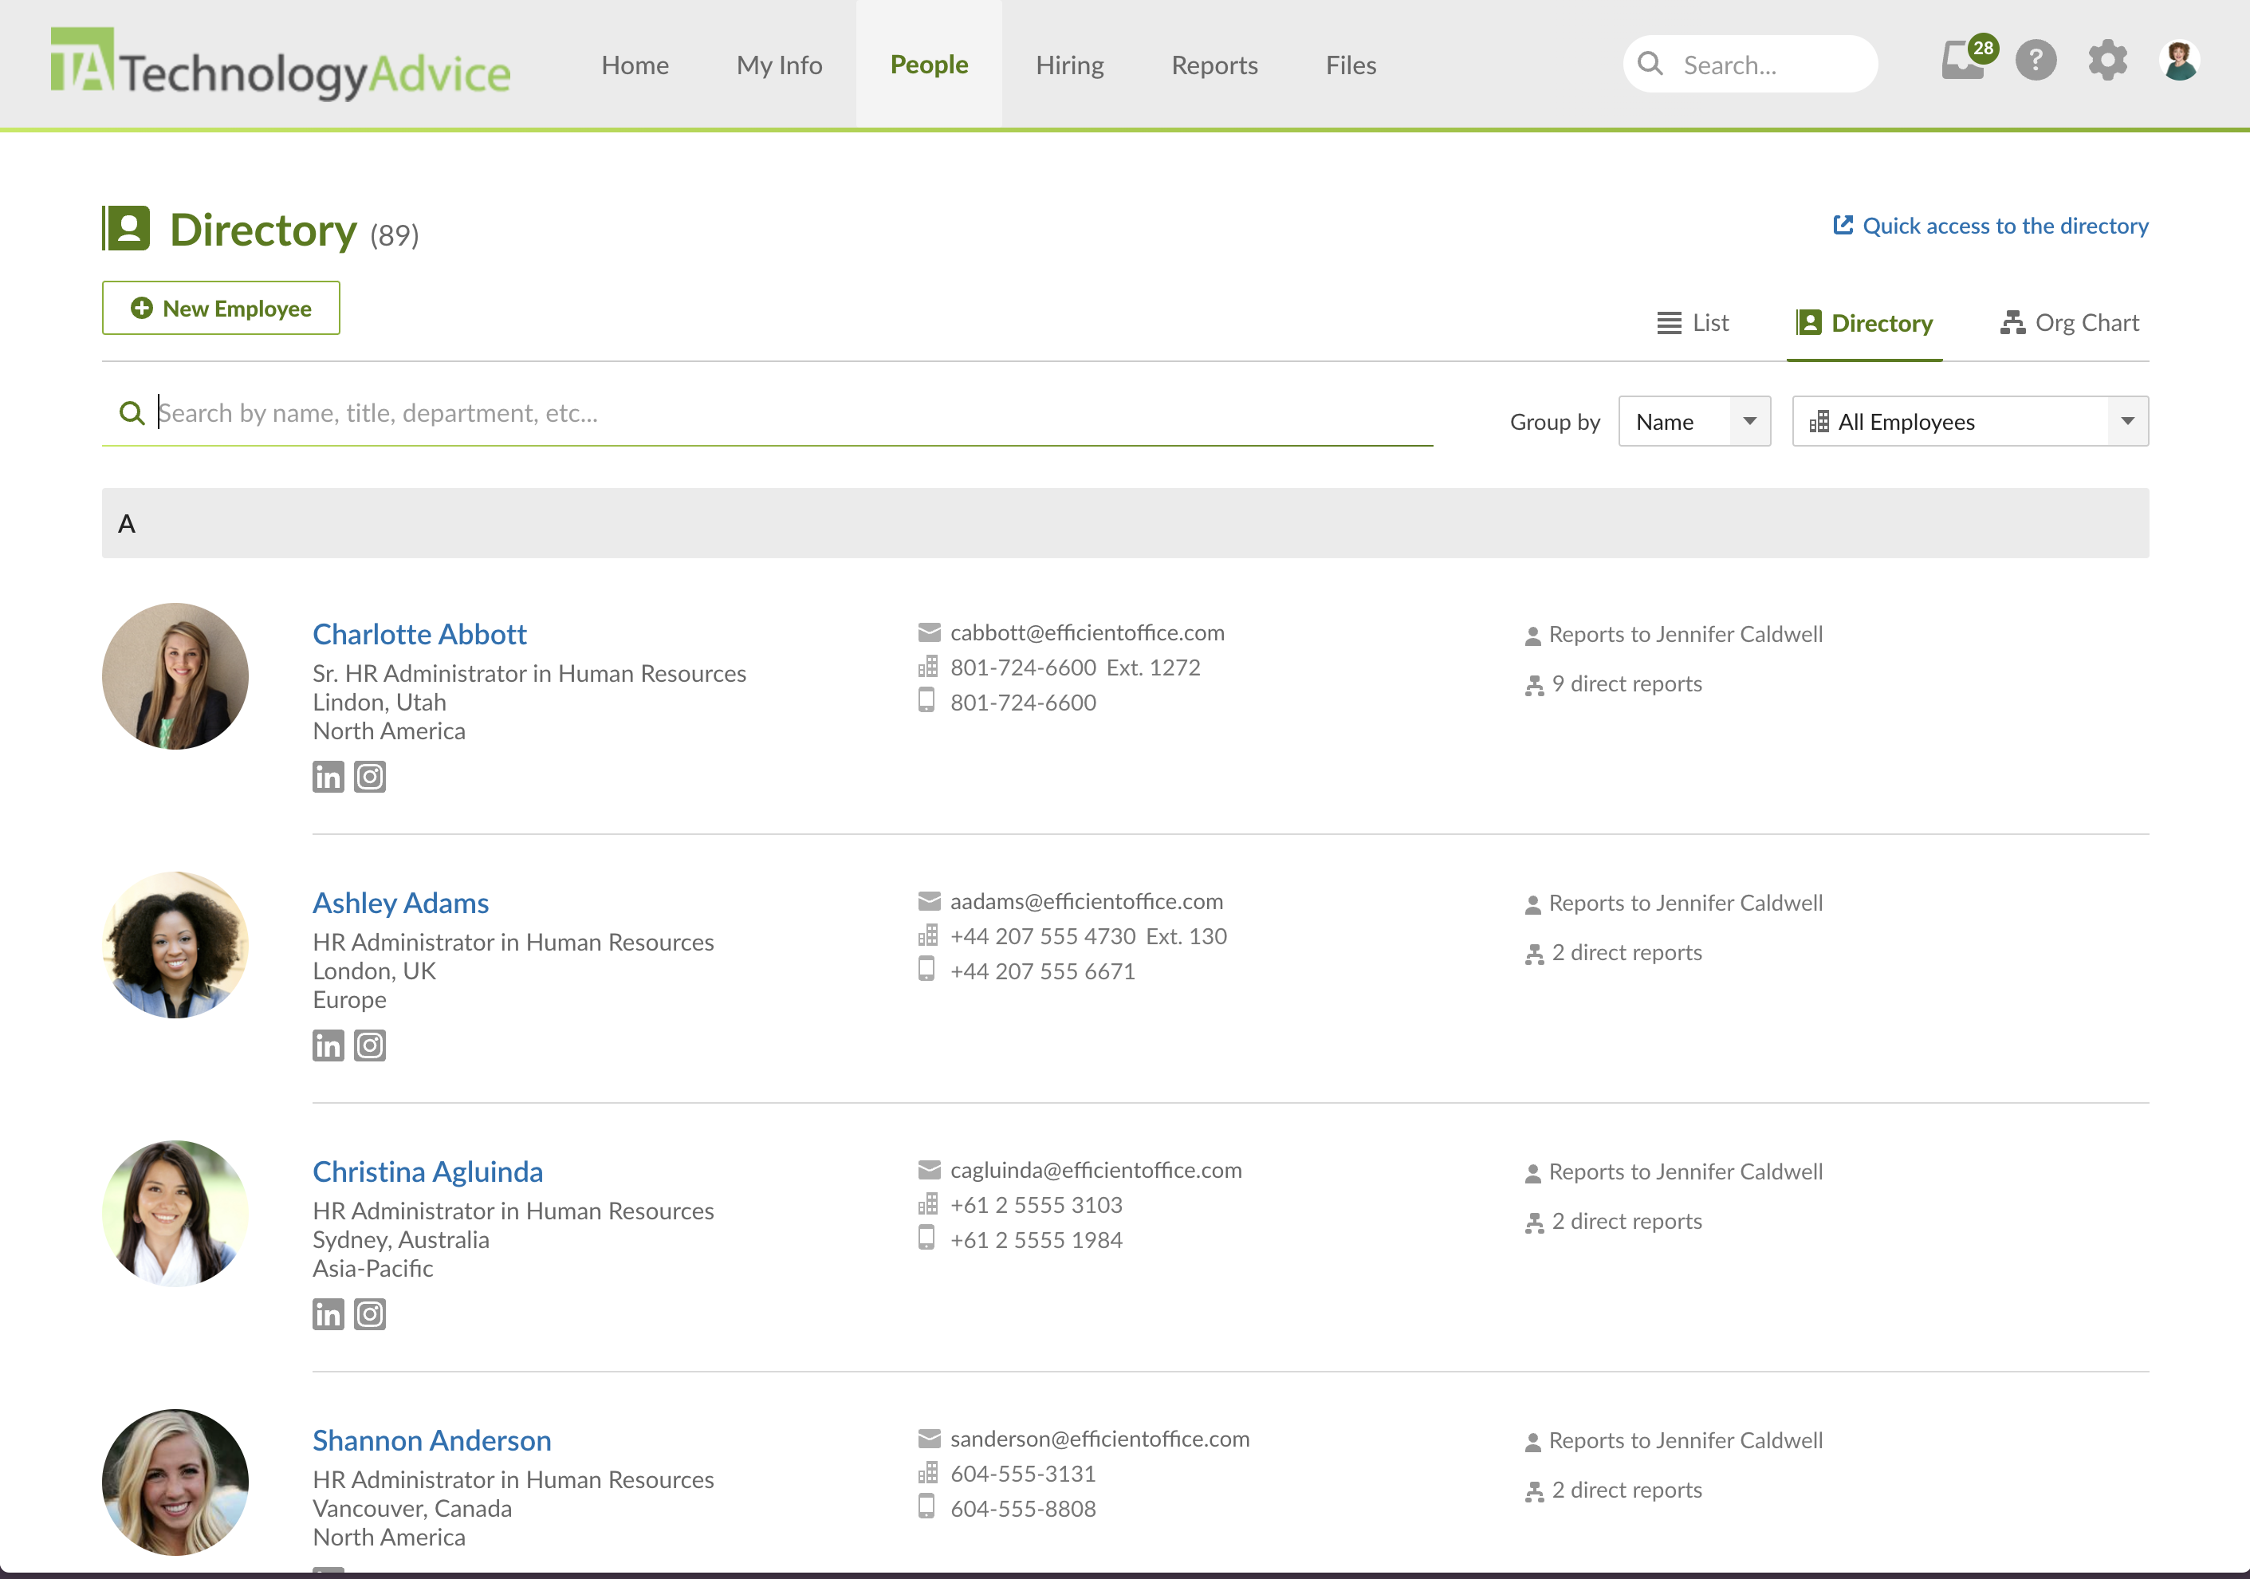Screen dimensions: 2250x1579
Task: Open Christina Agluinda's profile name link
Action: (x=427, y=1171)
